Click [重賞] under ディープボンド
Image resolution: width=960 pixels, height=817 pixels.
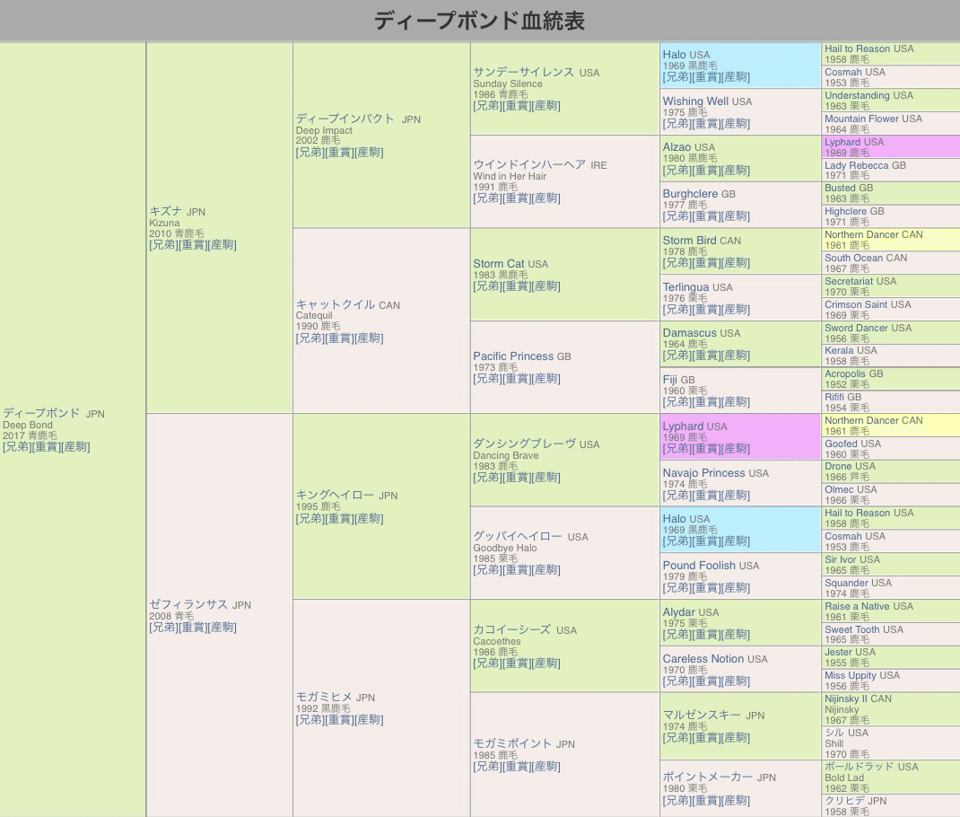tap(47, 447)
